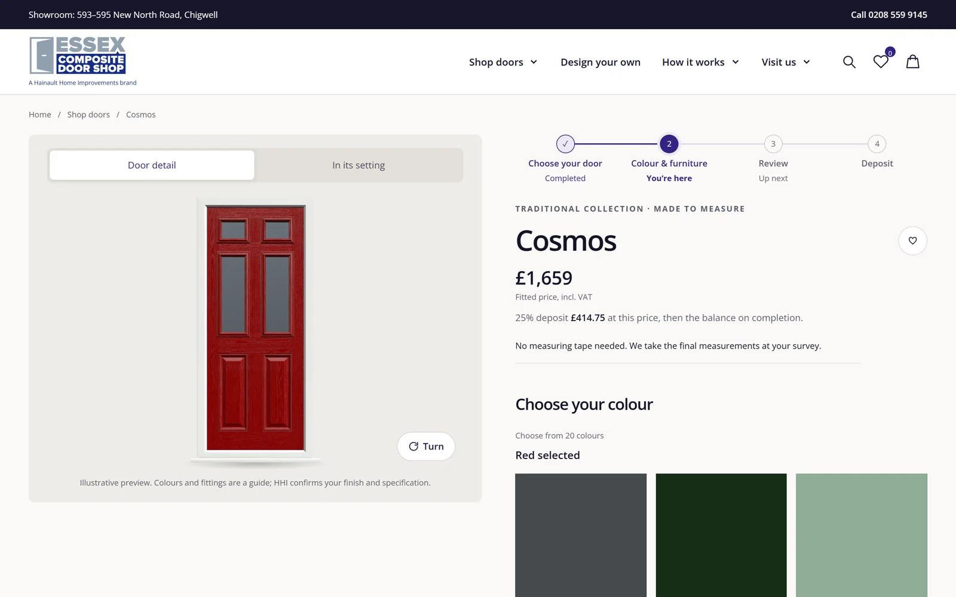
Task: Open the site search icon
Action: click(x=849, y=62)
